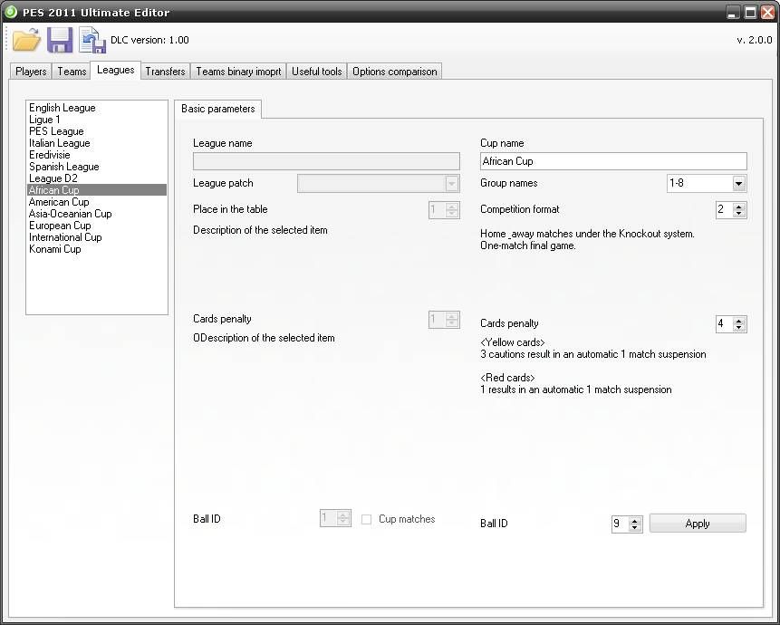
Task: Click into the Cup name text field
Action: click(613, 161)
